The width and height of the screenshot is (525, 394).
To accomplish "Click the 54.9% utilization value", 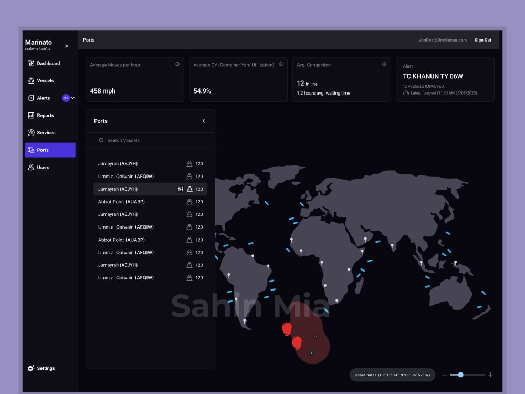I will [202, 91].
